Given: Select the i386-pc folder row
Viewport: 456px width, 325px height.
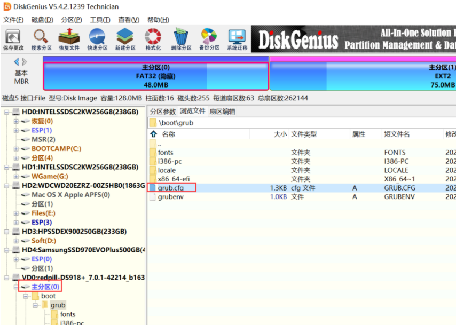Looking at the screenshot, I should click(302, 161).
